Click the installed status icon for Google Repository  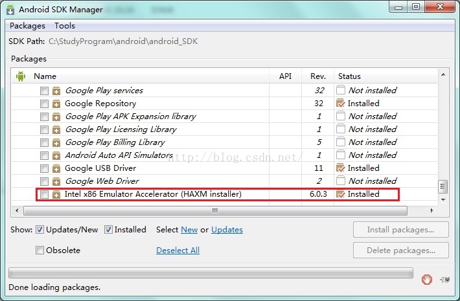pyautogui.click(x=341, y=104)
